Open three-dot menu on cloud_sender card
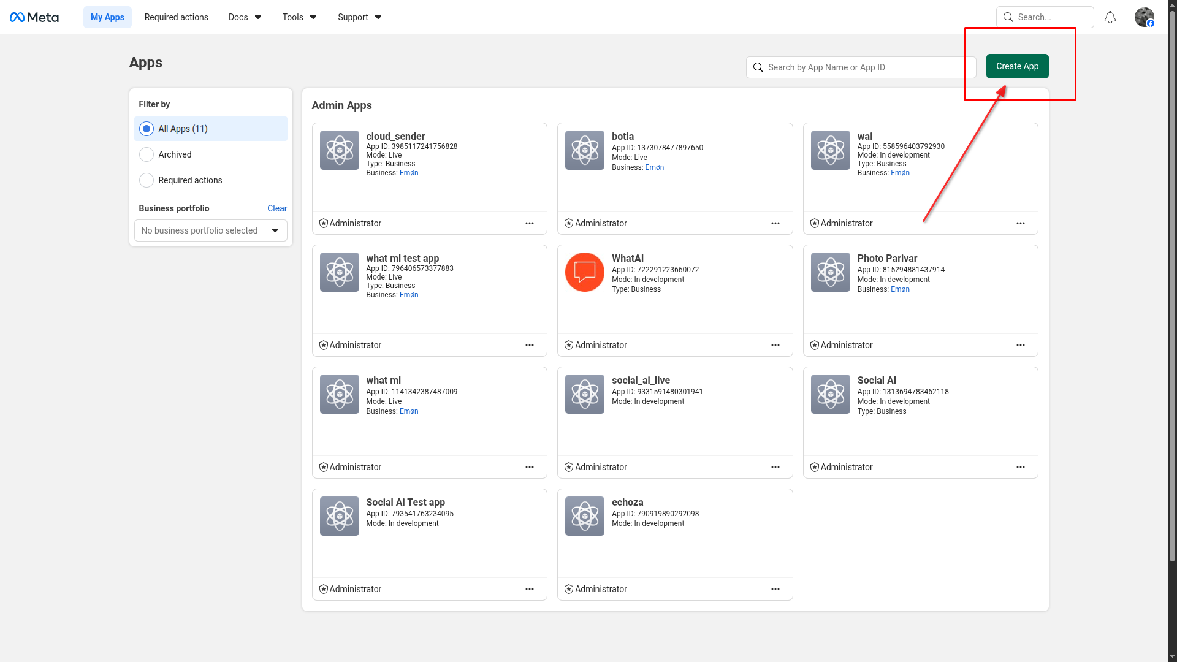The image size is (1177, 662). (x=530, y=223)
